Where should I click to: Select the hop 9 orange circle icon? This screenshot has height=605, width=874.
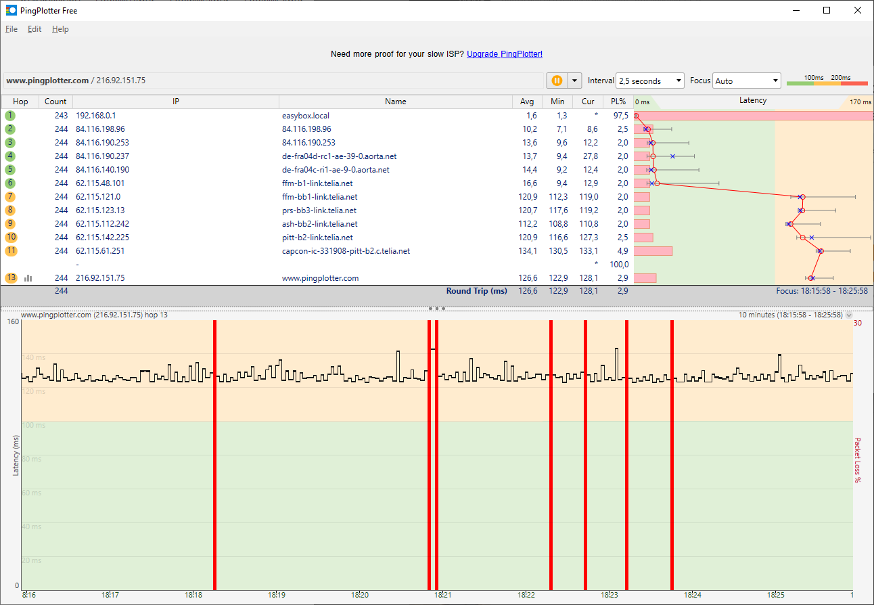coord(10,224)
